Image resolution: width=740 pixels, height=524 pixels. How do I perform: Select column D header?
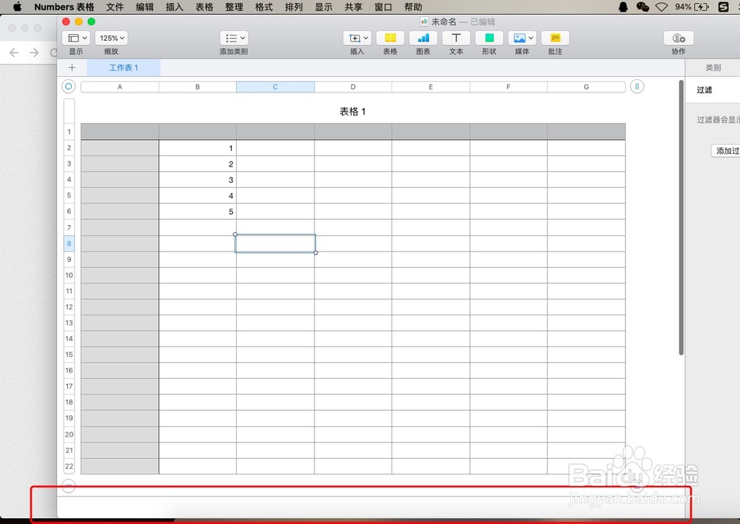tap(353, 87)
